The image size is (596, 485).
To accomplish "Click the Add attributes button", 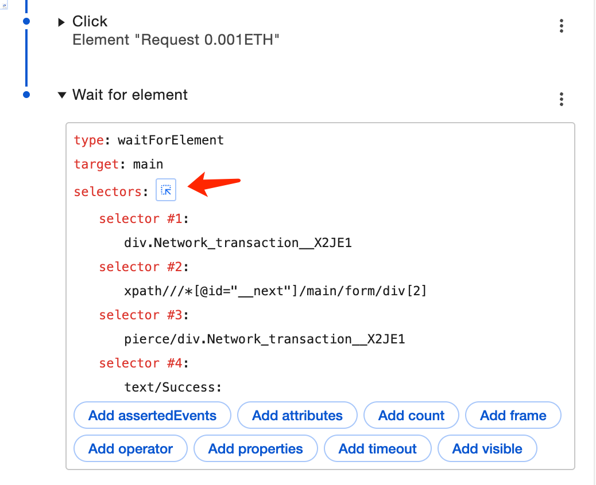I will click(297, 416).
